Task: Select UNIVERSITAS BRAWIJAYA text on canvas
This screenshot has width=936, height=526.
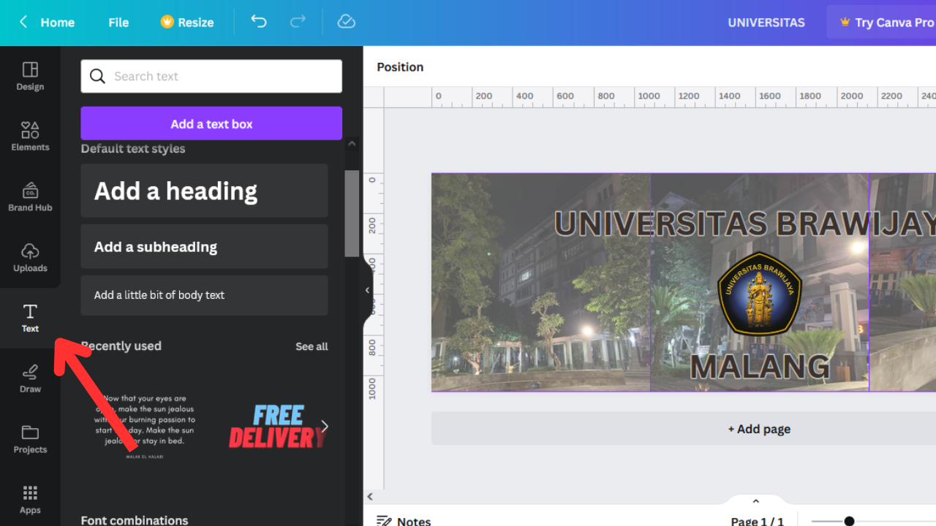Action: (x=744, y=224)
